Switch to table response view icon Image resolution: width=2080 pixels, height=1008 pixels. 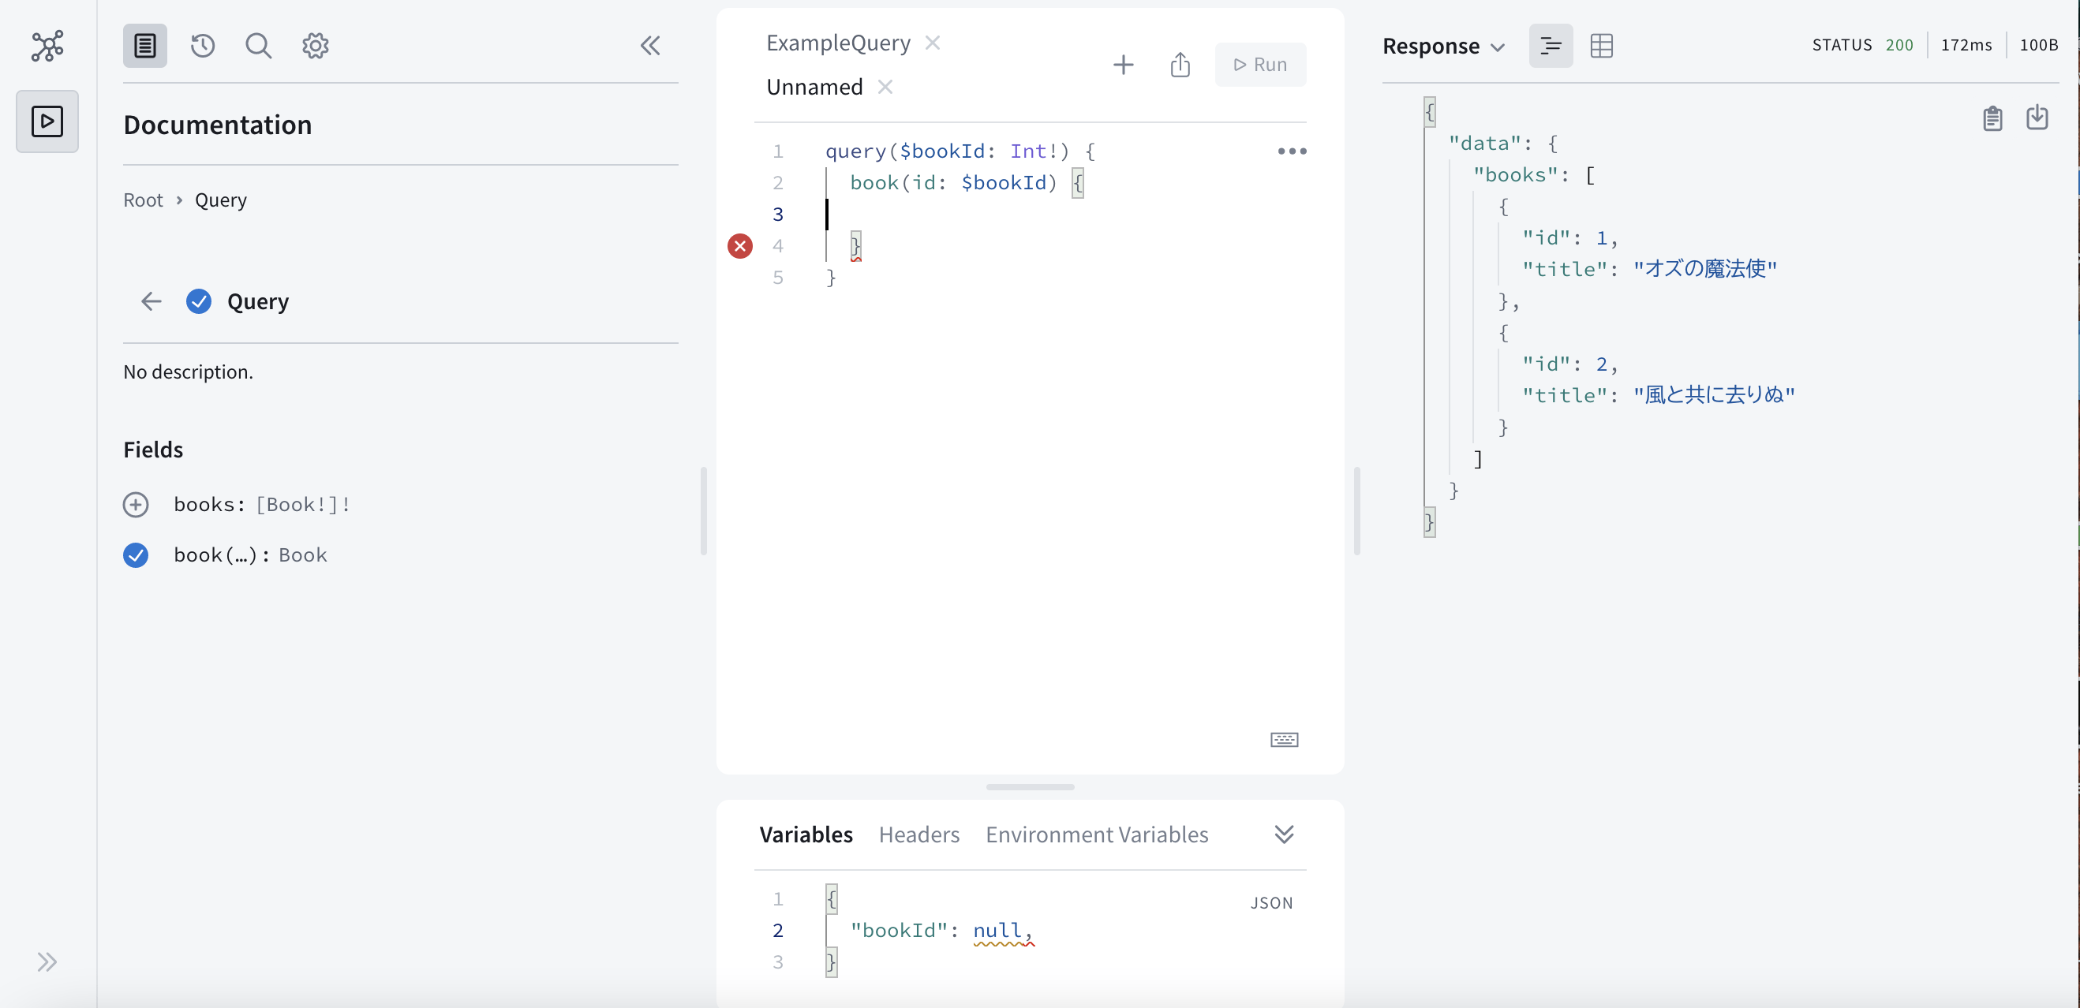click(x=1601, y=46)
